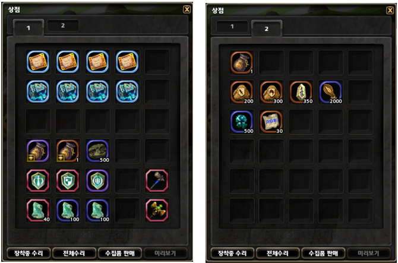Select the trident shield emblem icon
The height and width of the screenshot is (263, 398).
pos(38,180)
